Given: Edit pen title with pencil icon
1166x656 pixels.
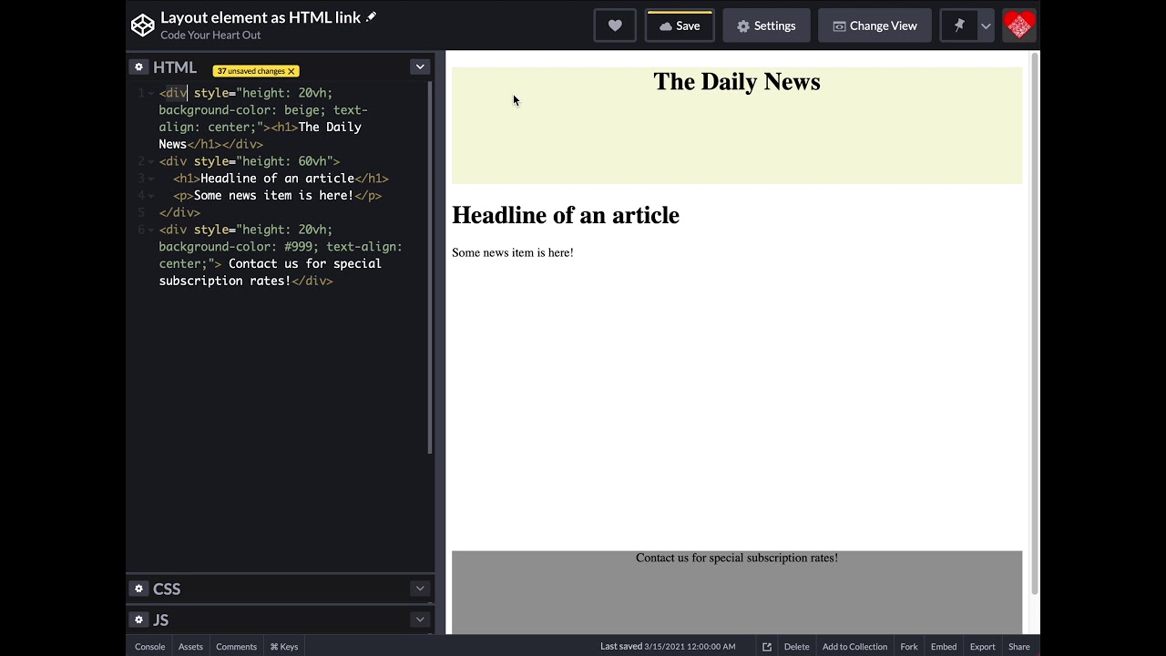Looking at the screenshot, I should [371, 17].
